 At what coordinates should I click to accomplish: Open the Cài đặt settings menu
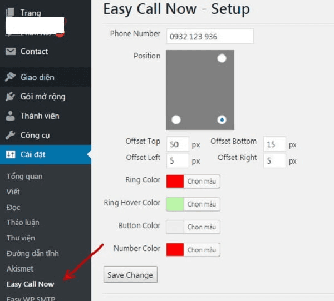(x=46, y=154)
